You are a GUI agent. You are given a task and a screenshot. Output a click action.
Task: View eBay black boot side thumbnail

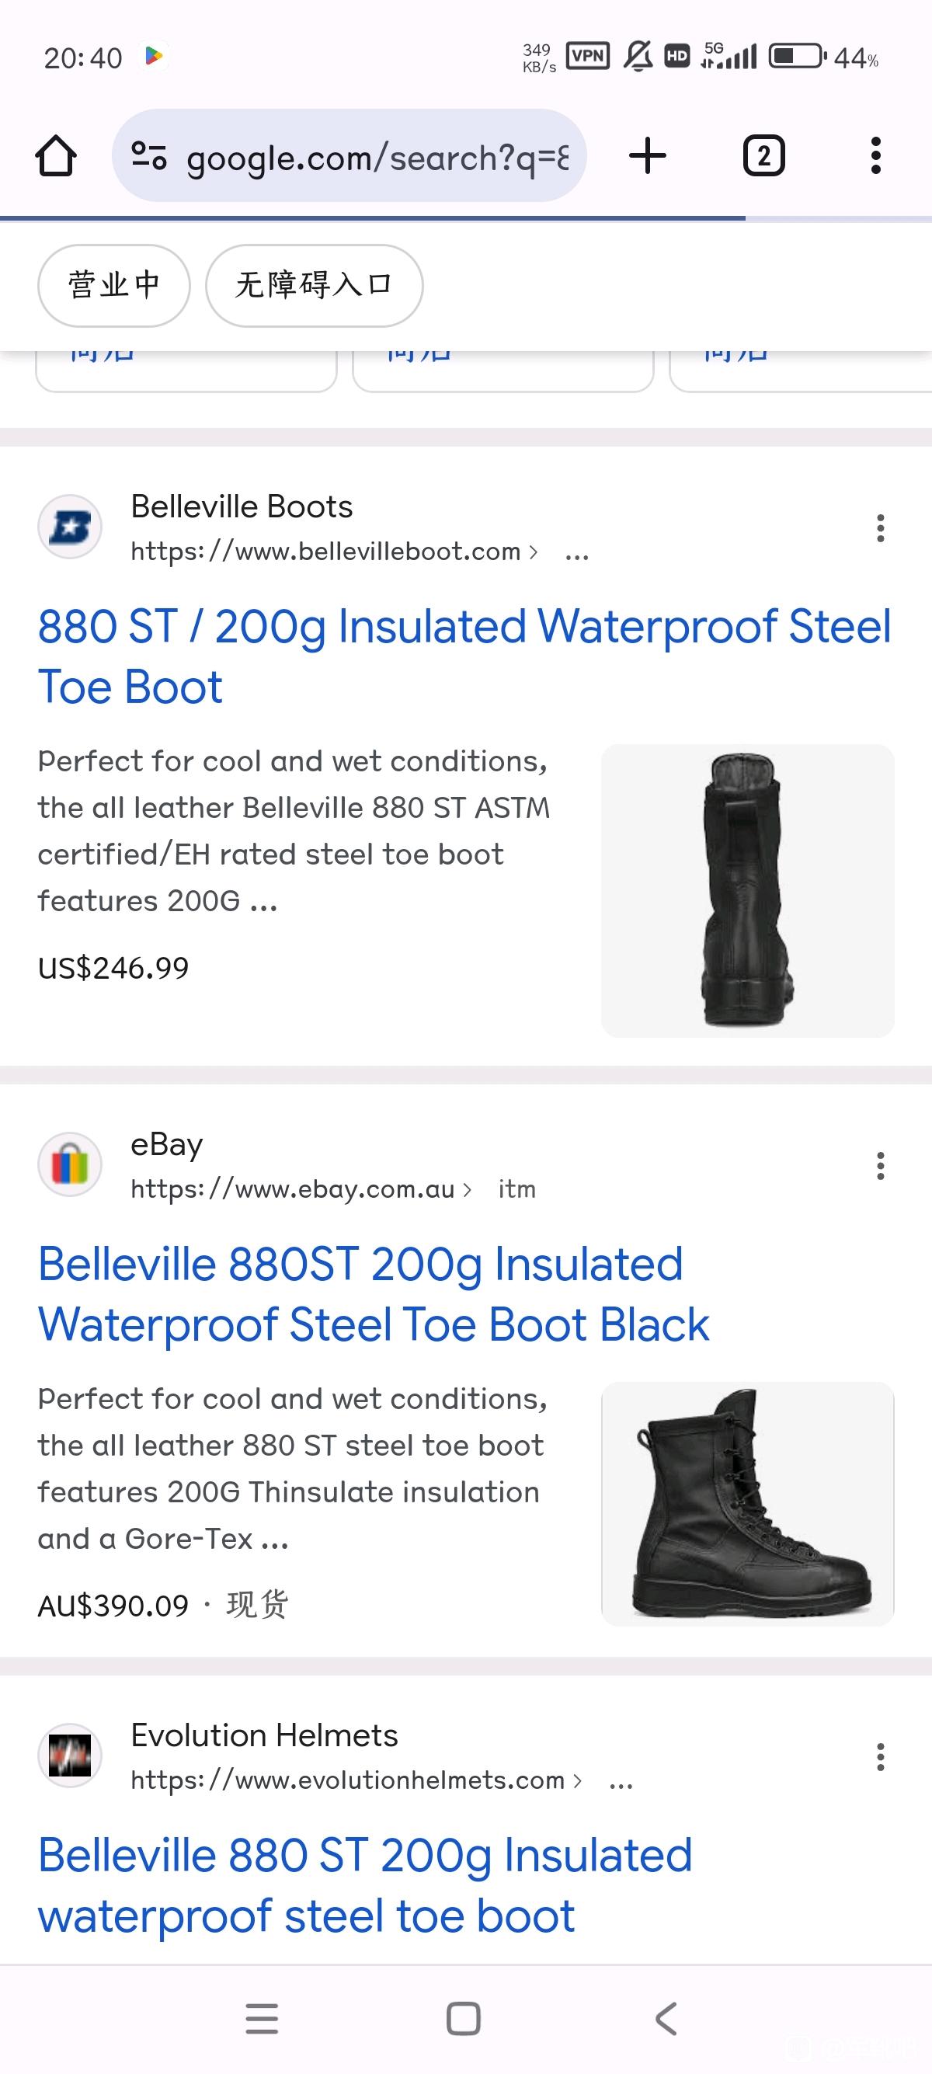(748, 1504)
